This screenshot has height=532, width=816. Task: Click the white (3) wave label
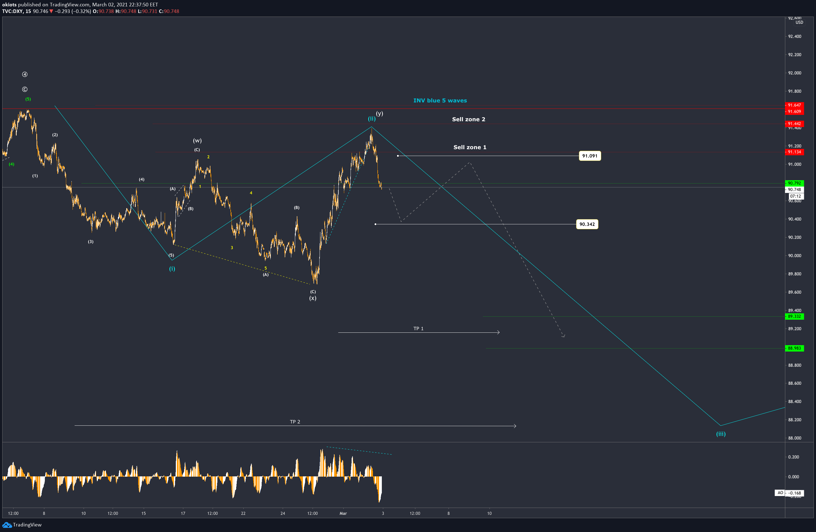click(x=91, y=242)
